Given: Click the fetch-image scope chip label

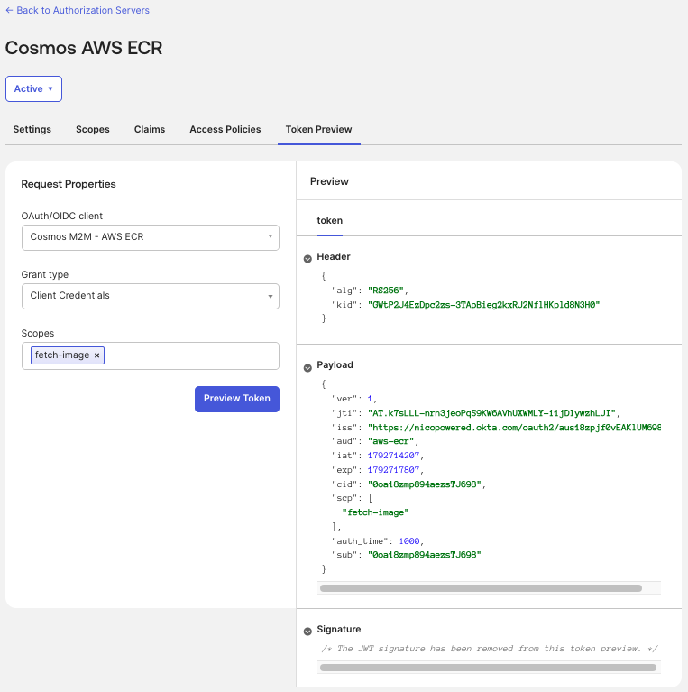Looking at the screenshot, I should point(62,355).
